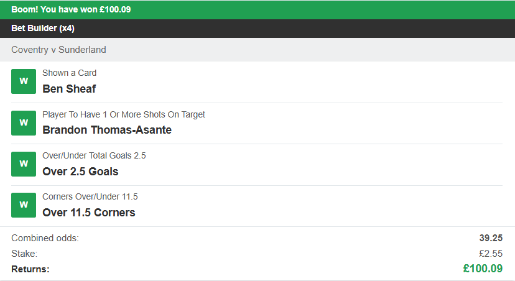Click the Ben Sheaf selection name
The image size is (515, 281).
tap(69, 89)
